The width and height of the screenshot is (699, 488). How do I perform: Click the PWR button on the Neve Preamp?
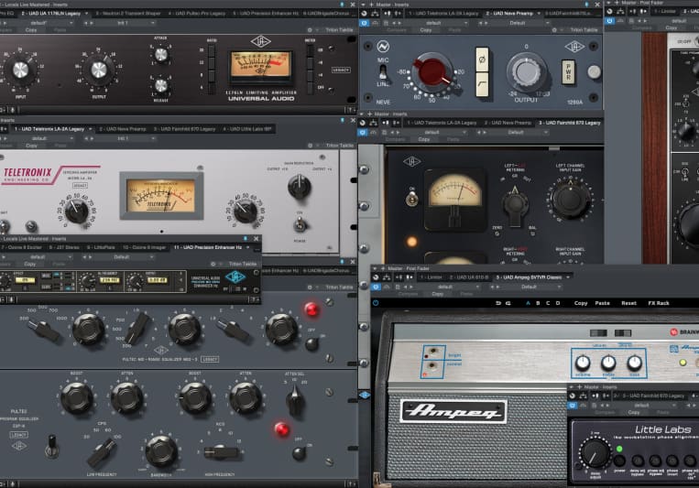coord(568,71)
